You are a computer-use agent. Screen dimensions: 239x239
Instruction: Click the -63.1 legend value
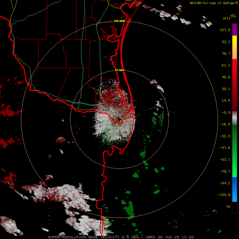225,160
